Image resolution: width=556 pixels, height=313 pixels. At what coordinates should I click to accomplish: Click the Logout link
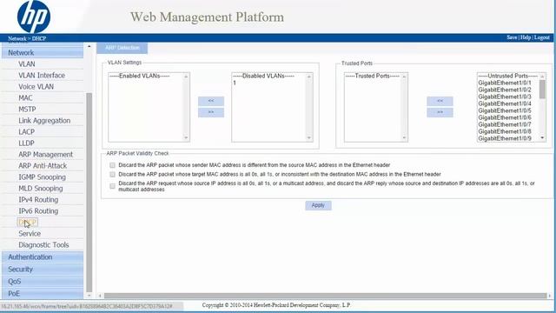542,37
